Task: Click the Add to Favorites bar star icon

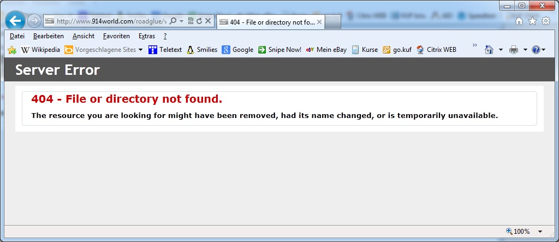Action: [x=12, y=50]
